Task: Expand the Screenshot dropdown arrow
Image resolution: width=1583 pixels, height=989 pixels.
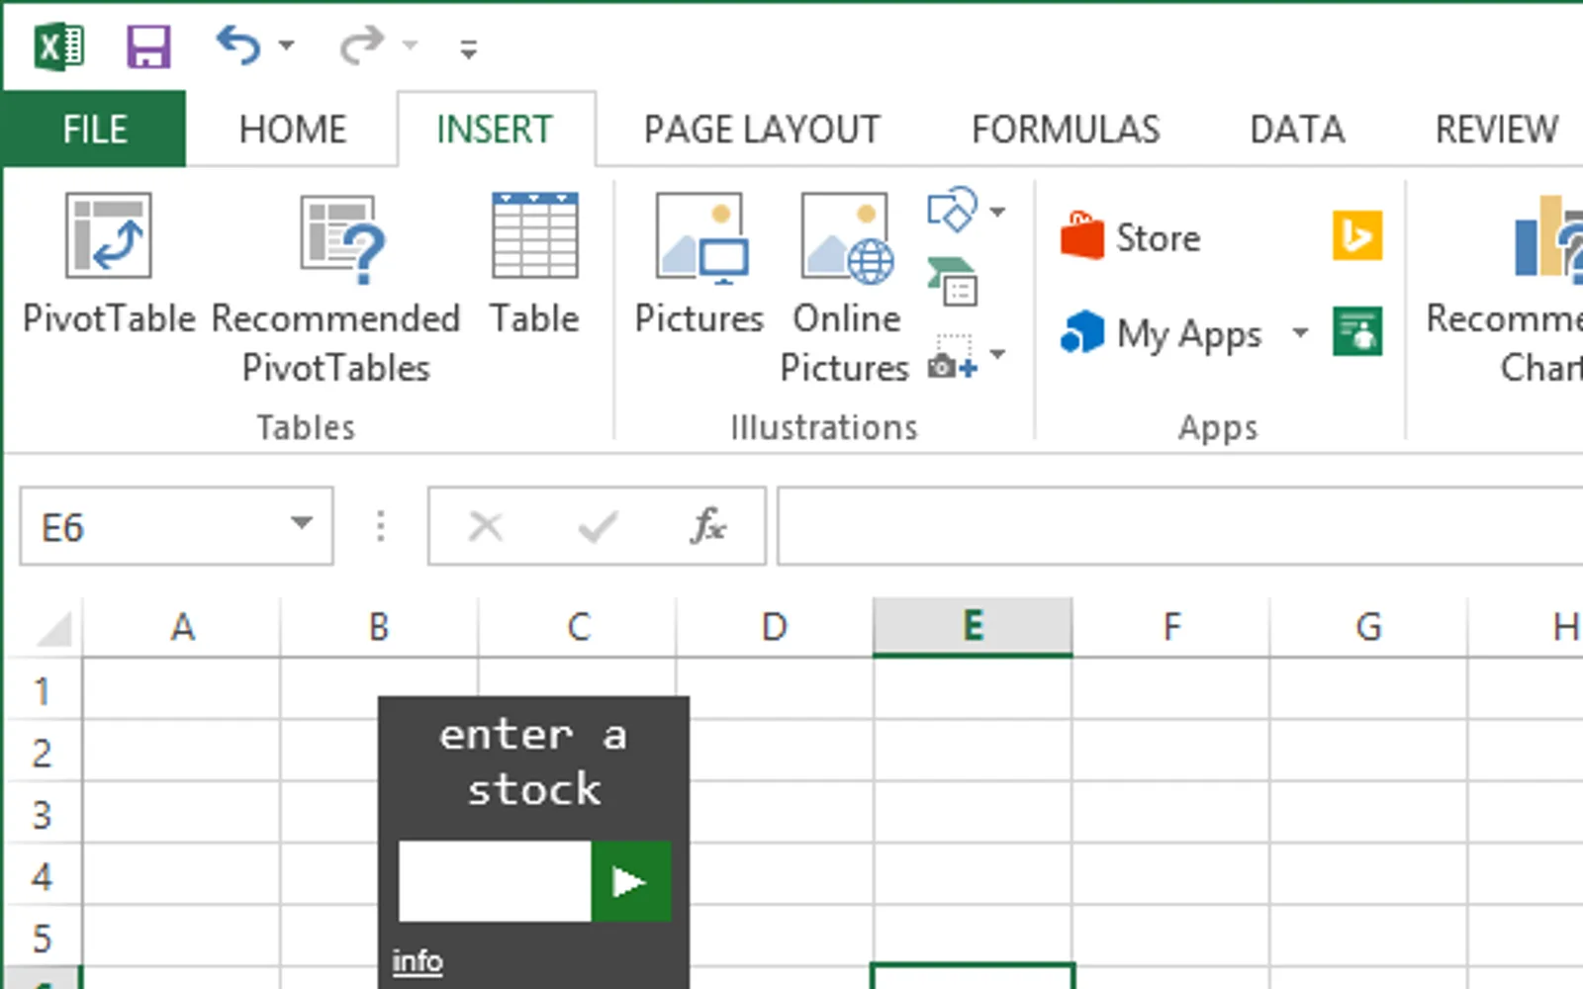Action: click(x=997, y=354)
